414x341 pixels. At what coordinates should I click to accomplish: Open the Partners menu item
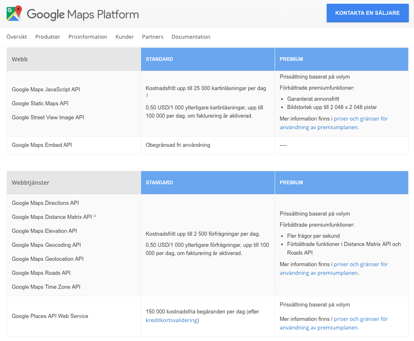153,37
